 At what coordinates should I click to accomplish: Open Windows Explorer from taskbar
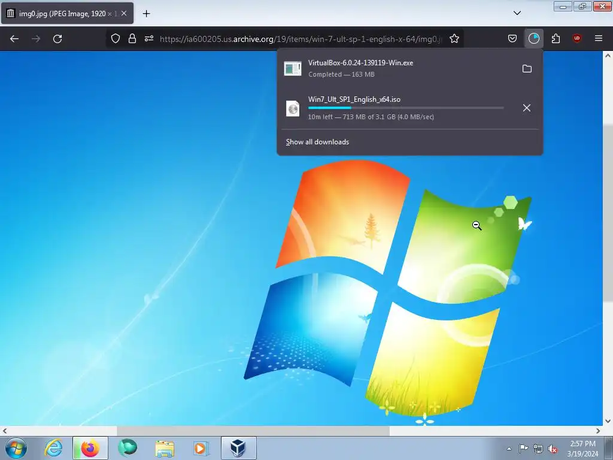point(165,448)
